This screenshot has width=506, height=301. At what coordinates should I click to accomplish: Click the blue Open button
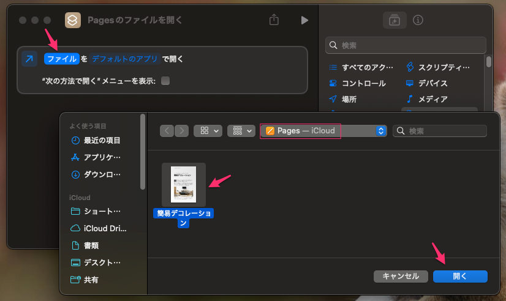[x=459, y=276]
